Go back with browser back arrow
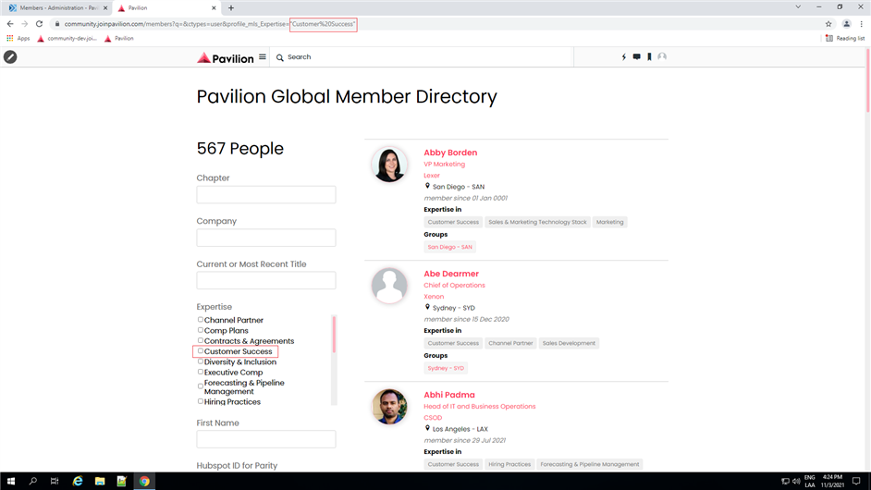 click(x=10, y=24)
